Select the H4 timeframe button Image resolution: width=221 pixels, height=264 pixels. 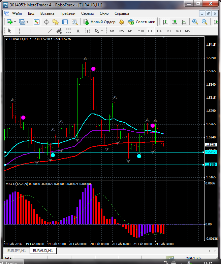coord(159,31)
